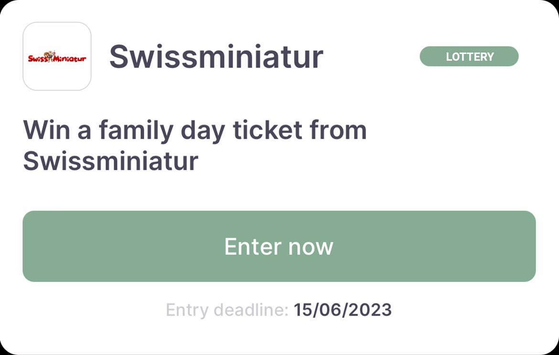Screen dimensions: 559x355
Task: Tap the mascot figure inside the logo
Action: (x=51, y=56)
